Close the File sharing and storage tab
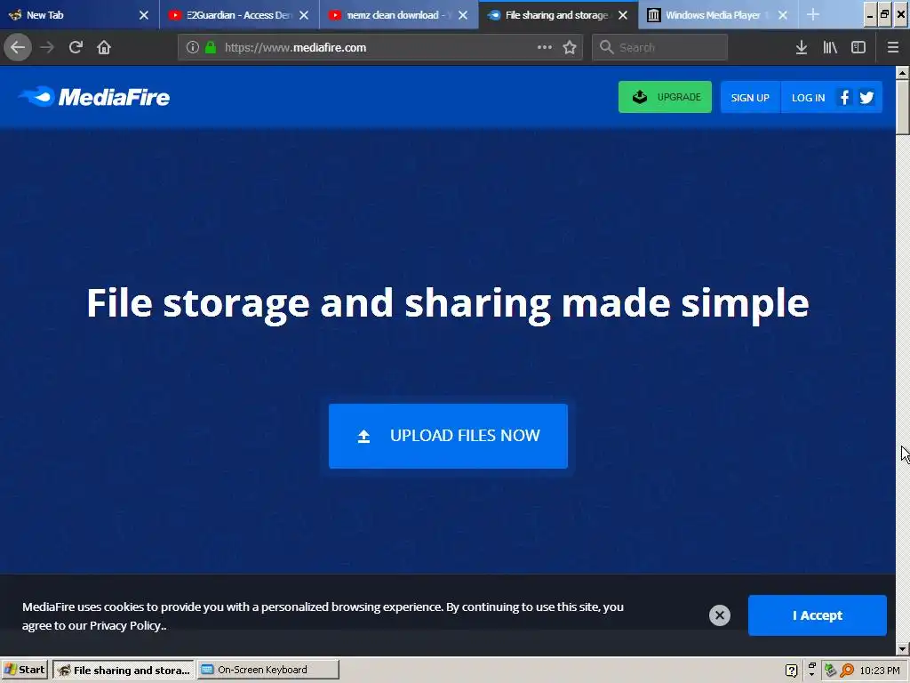 [623, 15]
